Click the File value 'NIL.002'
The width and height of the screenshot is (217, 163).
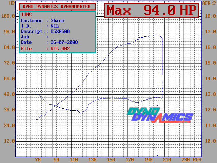point(60,49)
